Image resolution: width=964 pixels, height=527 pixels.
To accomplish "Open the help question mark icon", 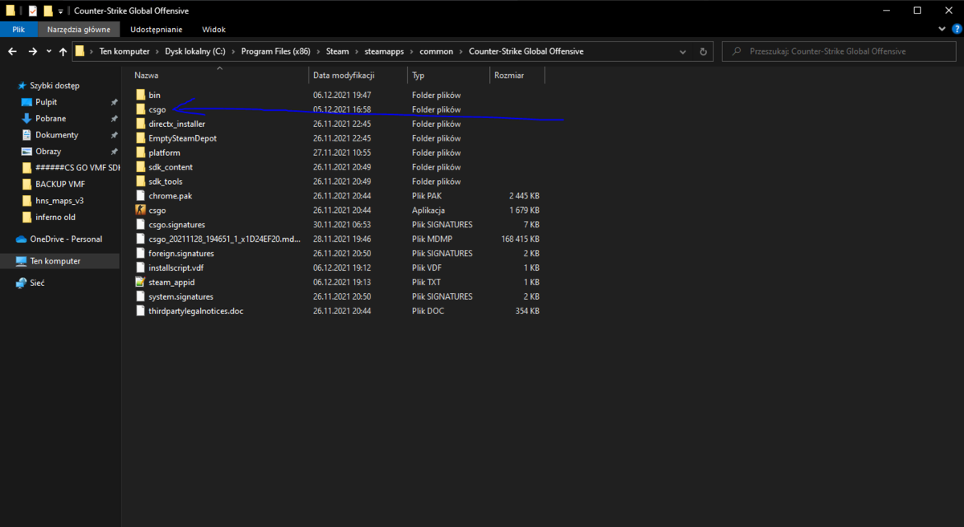I will [x=956, y=29].
